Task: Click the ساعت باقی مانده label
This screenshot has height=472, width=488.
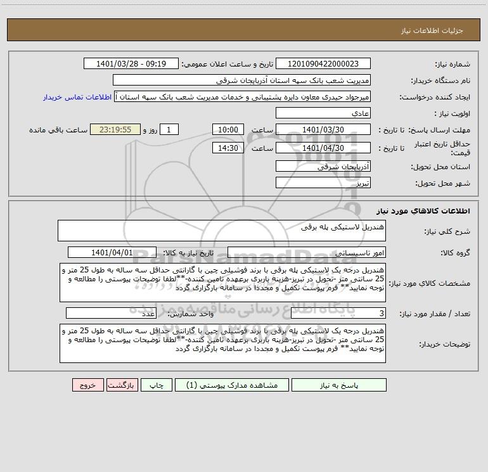Action: pos(58,130)
